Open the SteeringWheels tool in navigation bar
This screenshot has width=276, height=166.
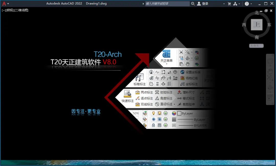[x=270, y=61]
